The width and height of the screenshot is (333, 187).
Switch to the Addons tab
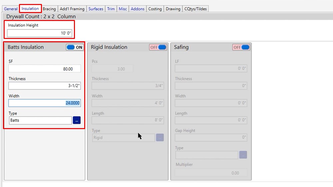(x=138, y=9)
